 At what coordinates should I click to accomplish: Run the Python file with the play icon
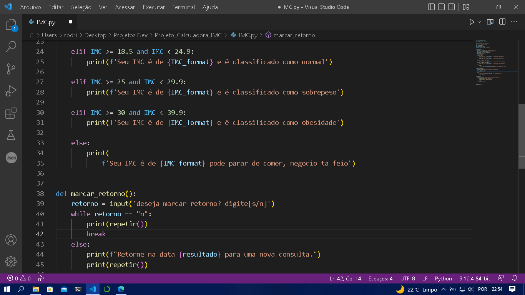472,22
